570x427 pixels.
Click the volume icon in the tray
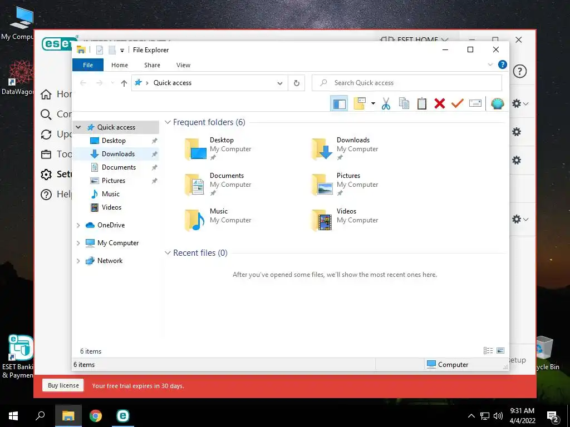[x=498, y=416]
